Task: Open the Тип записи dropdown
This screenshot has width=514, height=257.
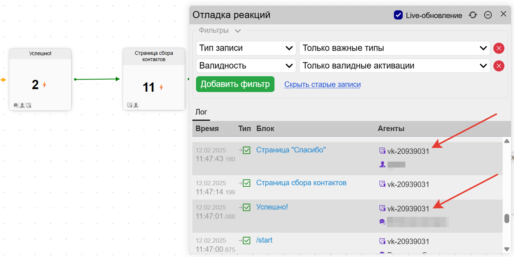Action: pyautogui.click(x=246, y=48)
